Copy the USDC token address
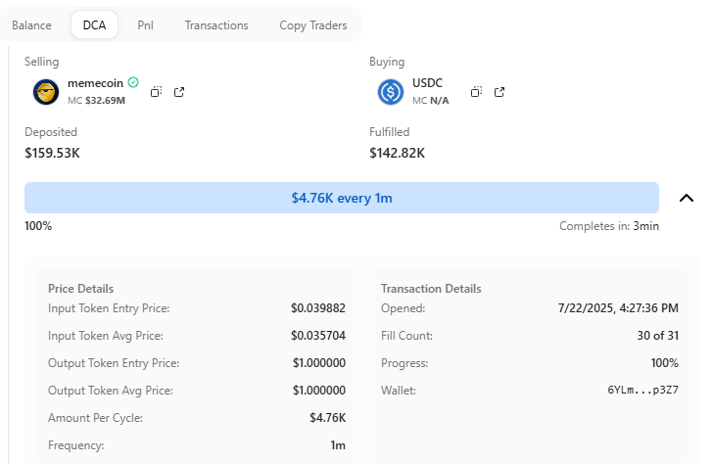Viewport: 713px width, 464px height. pos(476,92)
